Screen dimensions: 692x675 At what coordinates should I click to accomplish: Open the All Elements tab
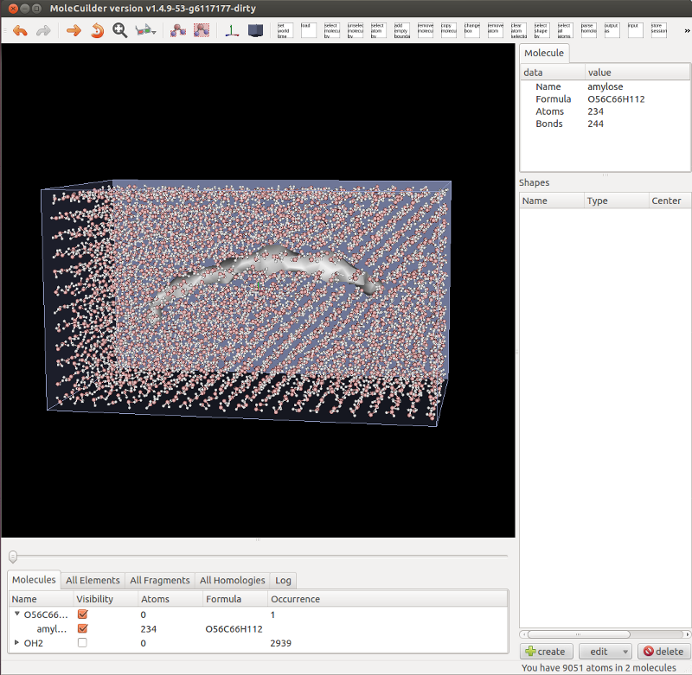coord(93,580)
